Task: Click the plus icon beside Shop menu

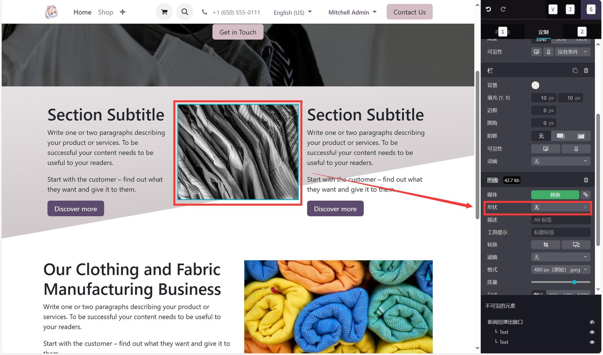Action: (x=122, y=12)
